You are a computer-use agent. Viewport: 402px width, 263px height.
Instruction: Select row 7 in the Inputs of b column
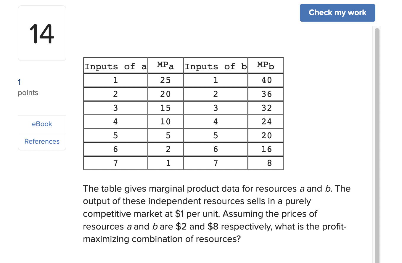click(215, 163)
